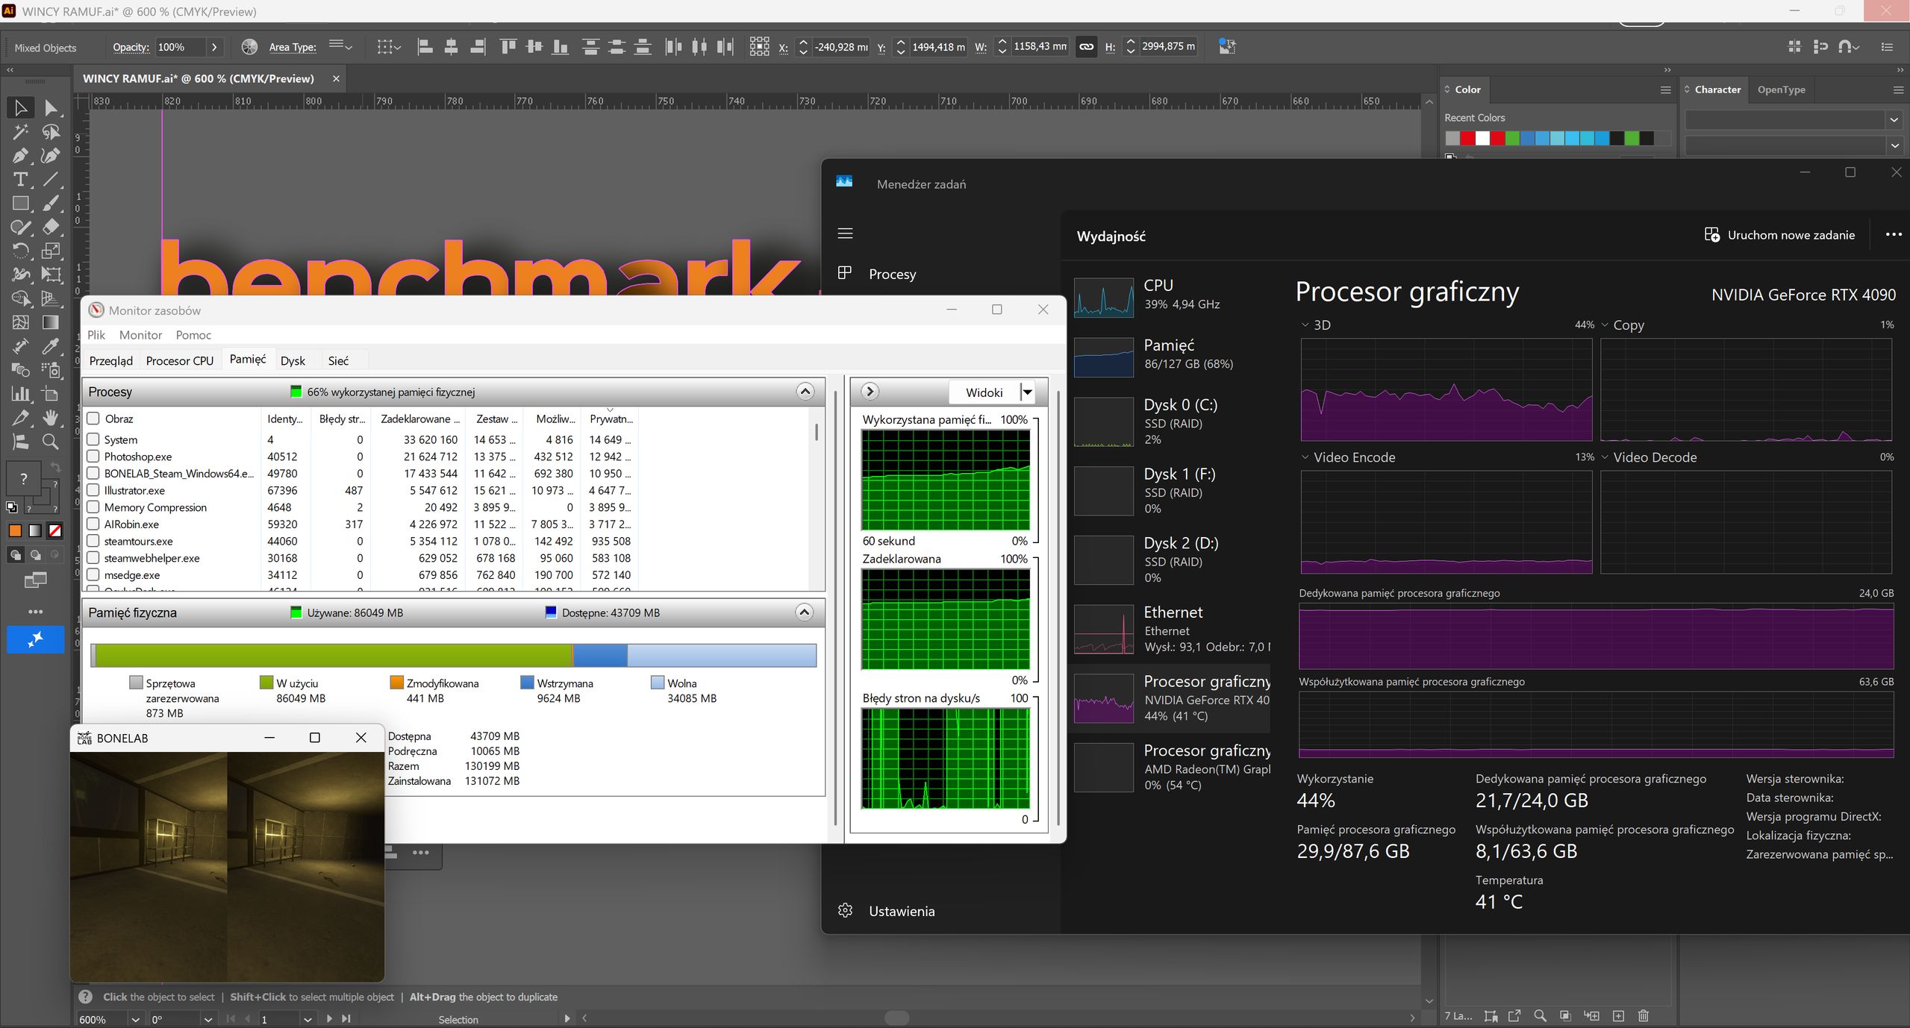Select the Lasso tool in Illustrator
The height and width of the screenshot is (1028, 1910).
click(x=51, y=132)
